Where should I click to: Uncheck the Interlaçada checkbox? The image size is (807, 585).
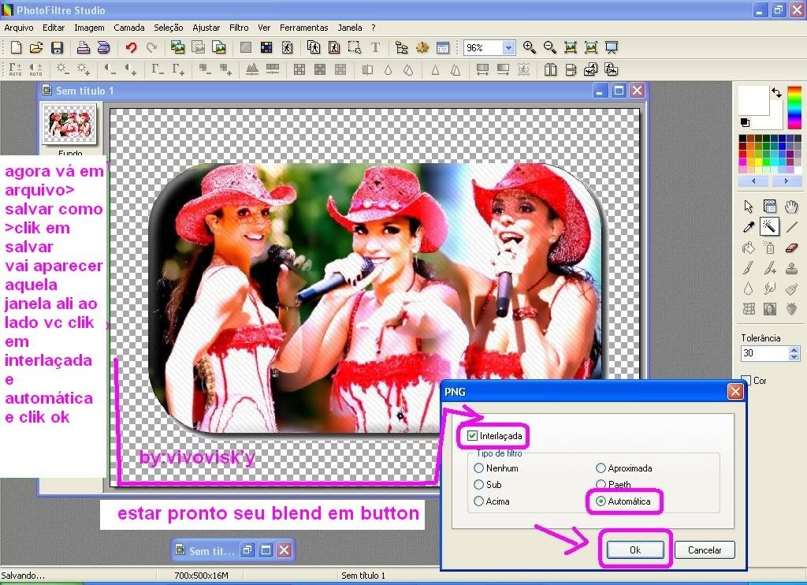[x=472, y=436]
